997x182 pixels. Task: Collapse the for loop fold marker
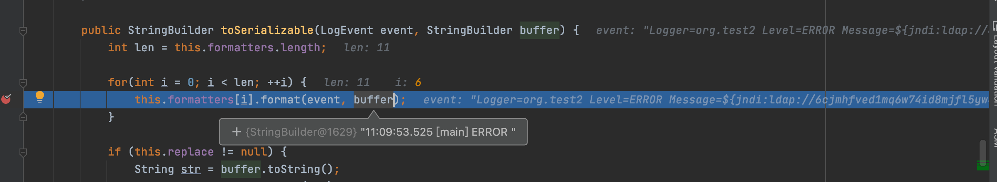click(x=23, y=83)
